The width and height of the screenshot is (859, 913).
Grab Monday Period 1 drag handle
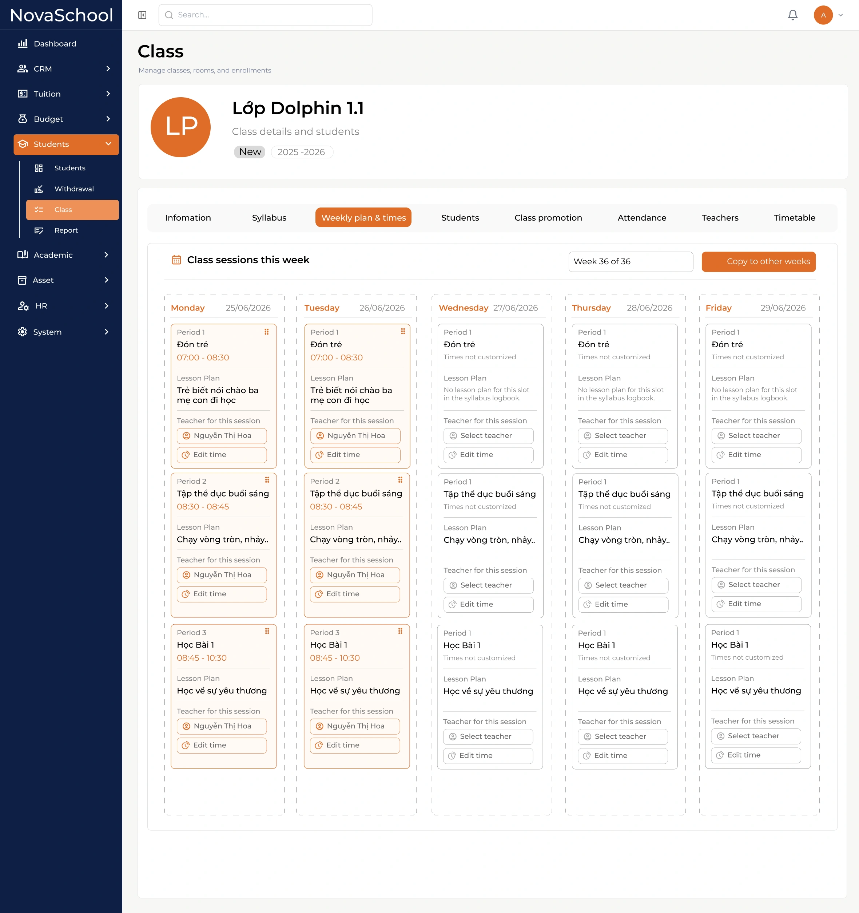[266, 332]
